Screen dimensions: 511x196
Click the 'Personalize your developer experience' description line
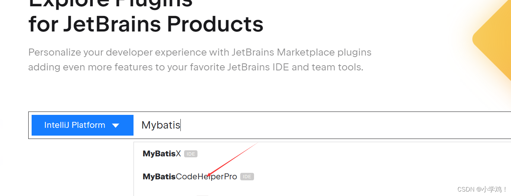(x=200, y=52)
